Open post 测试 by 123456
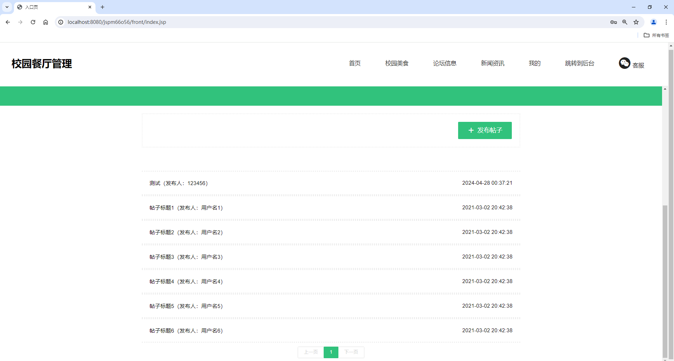 (178, 183)
